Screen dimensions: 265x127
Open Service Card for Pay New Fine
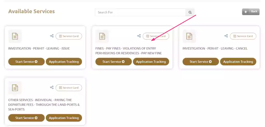156,36
